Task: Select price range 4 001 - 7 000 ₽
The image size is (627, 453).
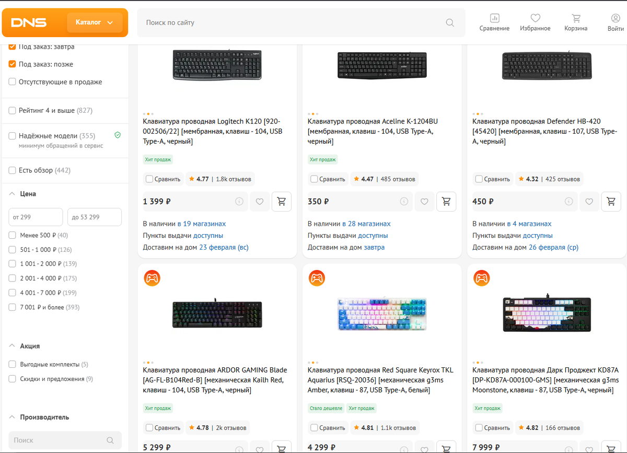Action: [x=13, y=293]
